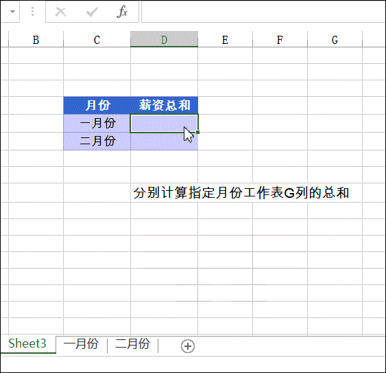Click the three-dot formula bar handle
The width and height of the screenshot is (386, 373).
(x=32, y=12)
